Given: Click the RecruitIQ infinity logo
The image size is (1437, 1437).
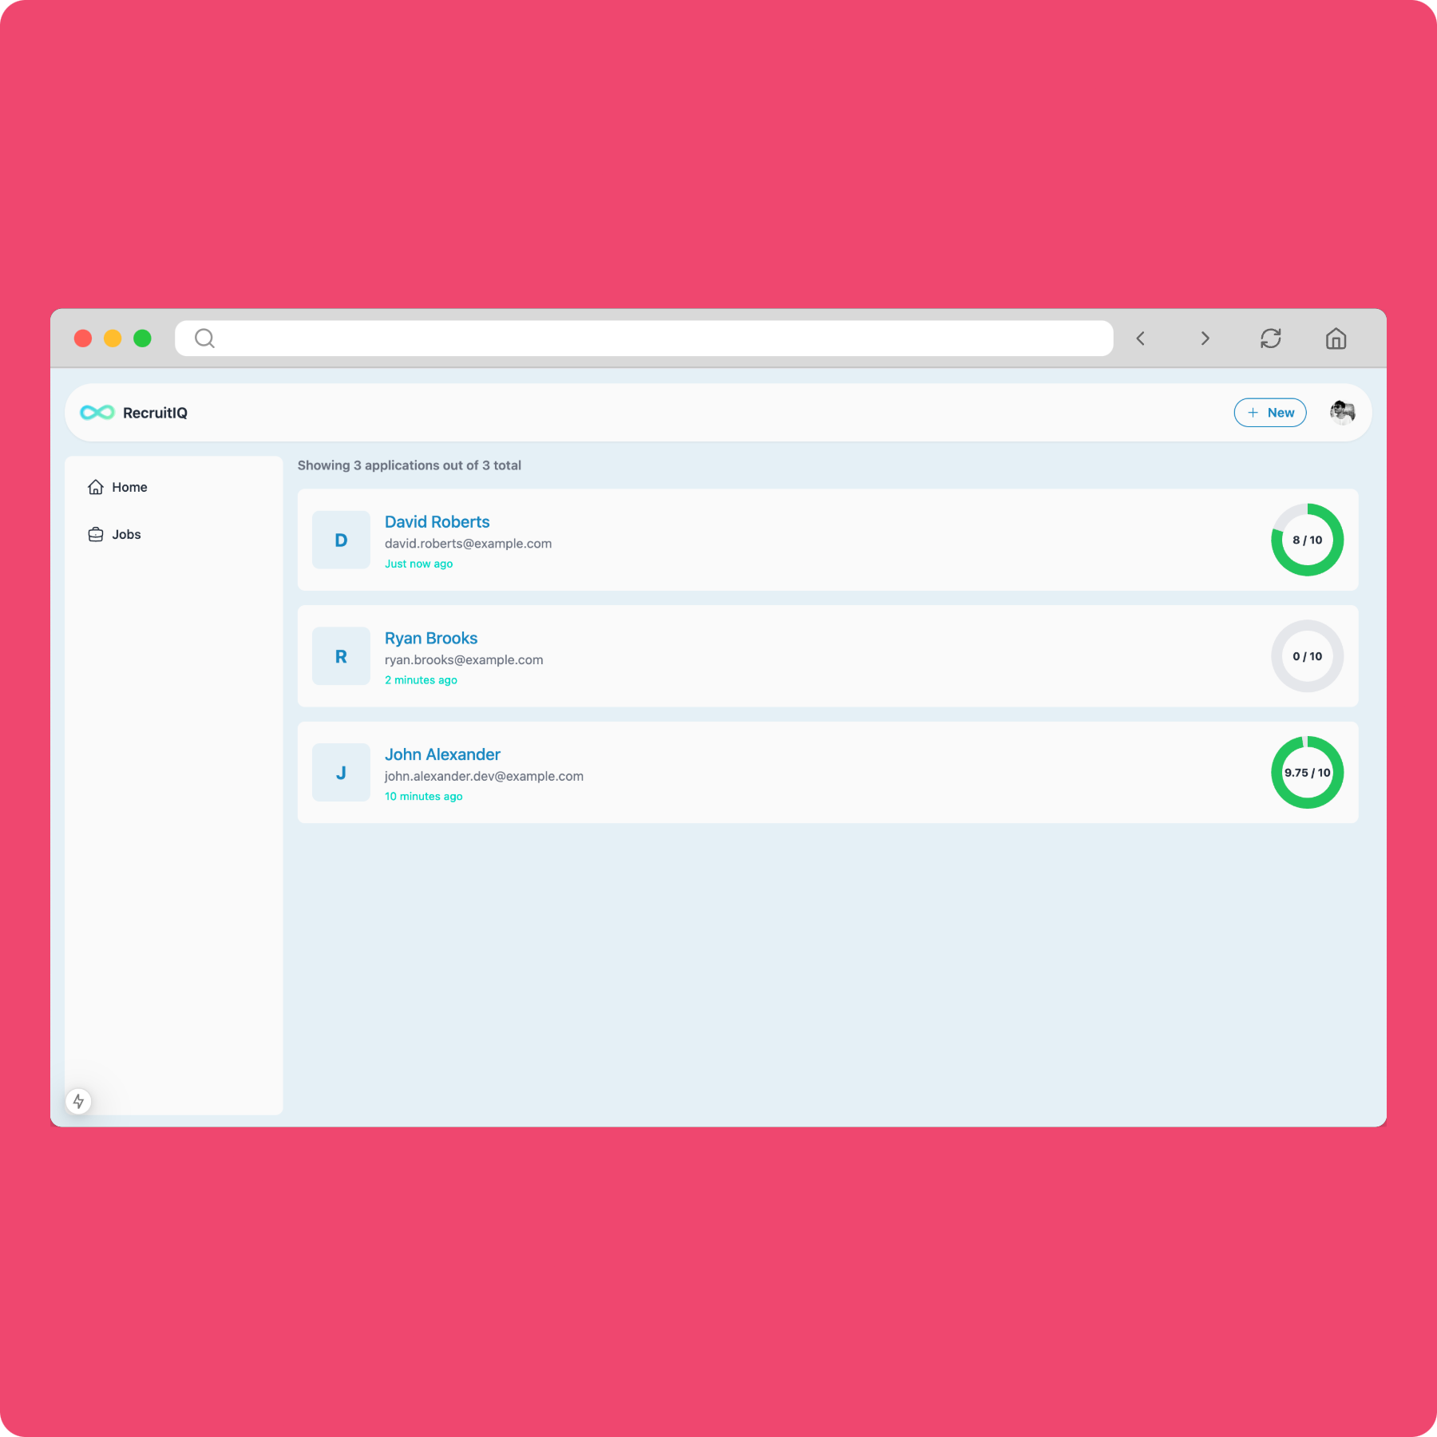Looking at the screenshot, I should pyautogui.click(x=97, y=412).
